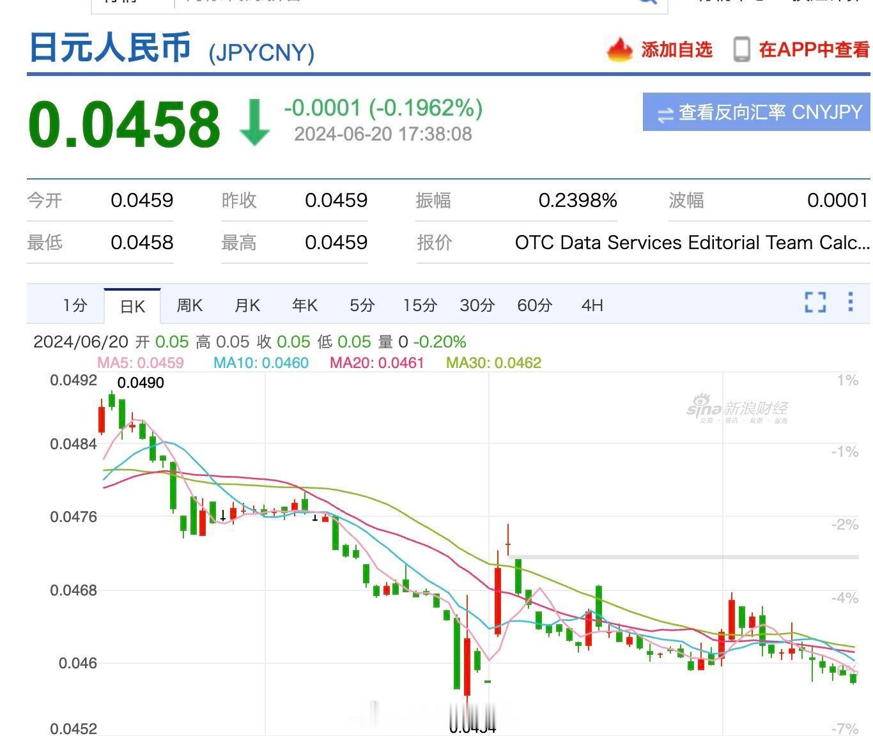Select the 日K chart tab
Image resolution: width=873 pixels, height=736 pixels.
132,306
